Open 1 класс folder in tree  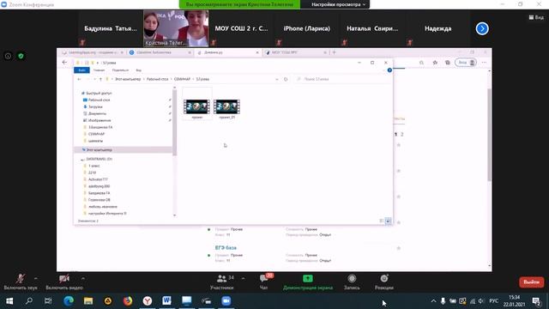(94, 166)
